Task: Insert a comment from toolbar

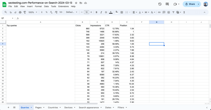Action: coord(164,12)
